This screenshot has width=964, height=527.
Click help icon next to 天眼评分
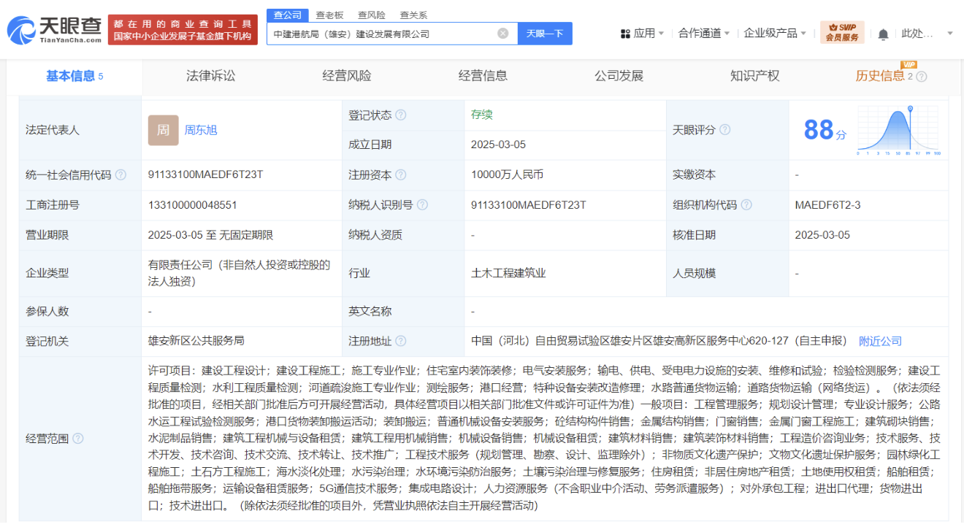(724, 130)
